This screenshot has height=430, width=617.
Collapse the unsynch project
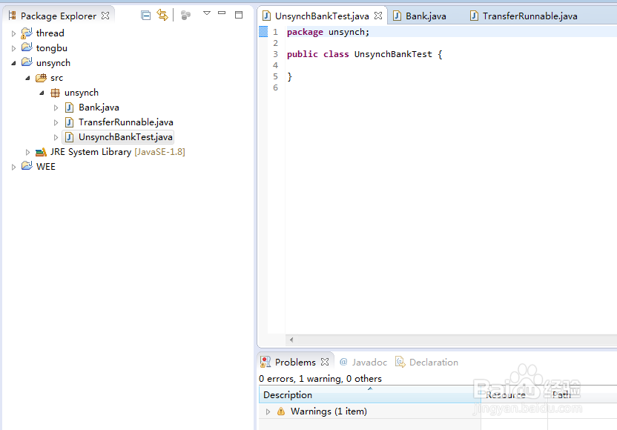[x=13, y=63]
